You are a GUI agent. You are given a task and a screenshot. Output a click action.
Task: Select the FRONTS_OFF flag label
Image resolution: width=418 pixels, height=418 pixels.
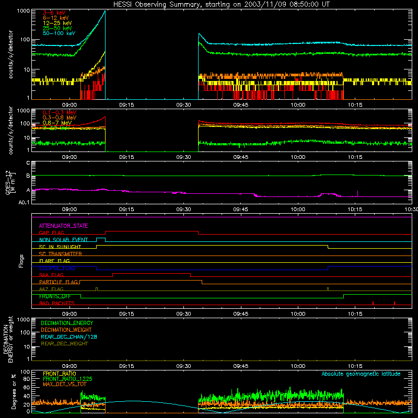coord(55,296)
